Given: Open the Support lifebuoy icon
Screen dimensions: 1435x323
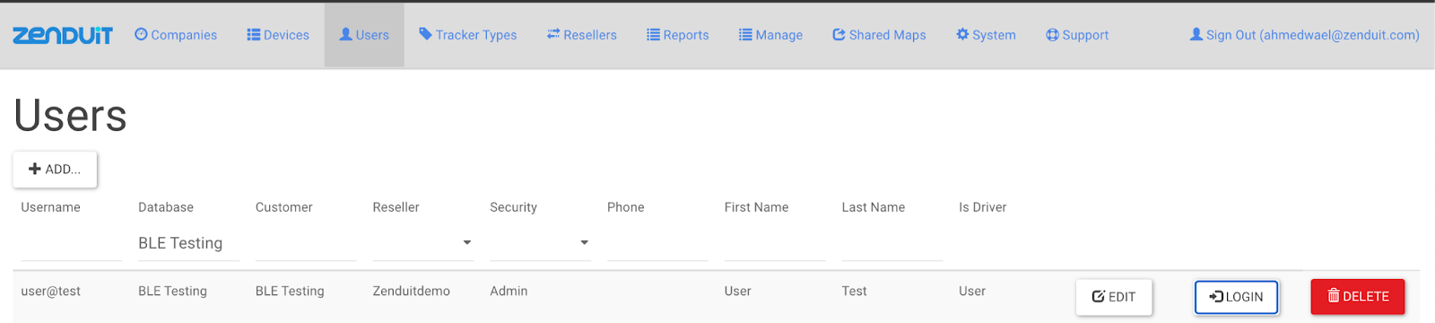Looking at the screenshot, I should (1052, 34).
